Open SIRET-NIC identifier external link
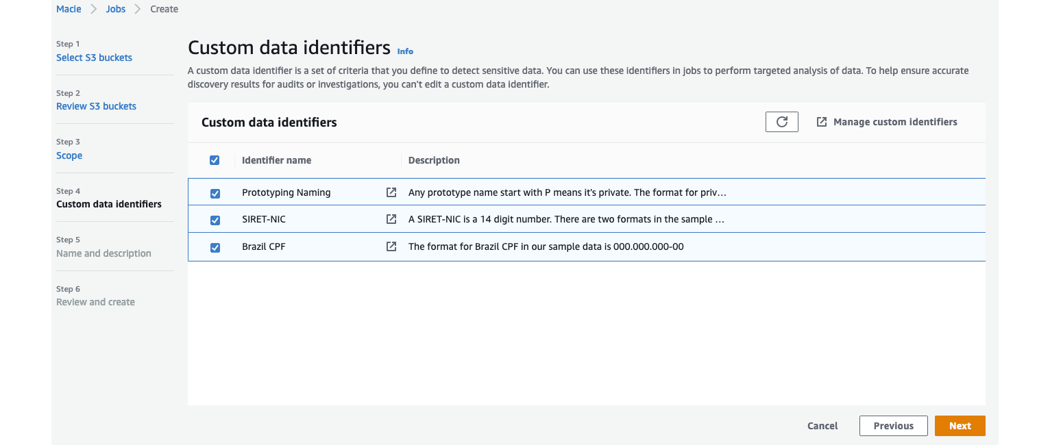The image size is (1050, 445). pos(391,219)
